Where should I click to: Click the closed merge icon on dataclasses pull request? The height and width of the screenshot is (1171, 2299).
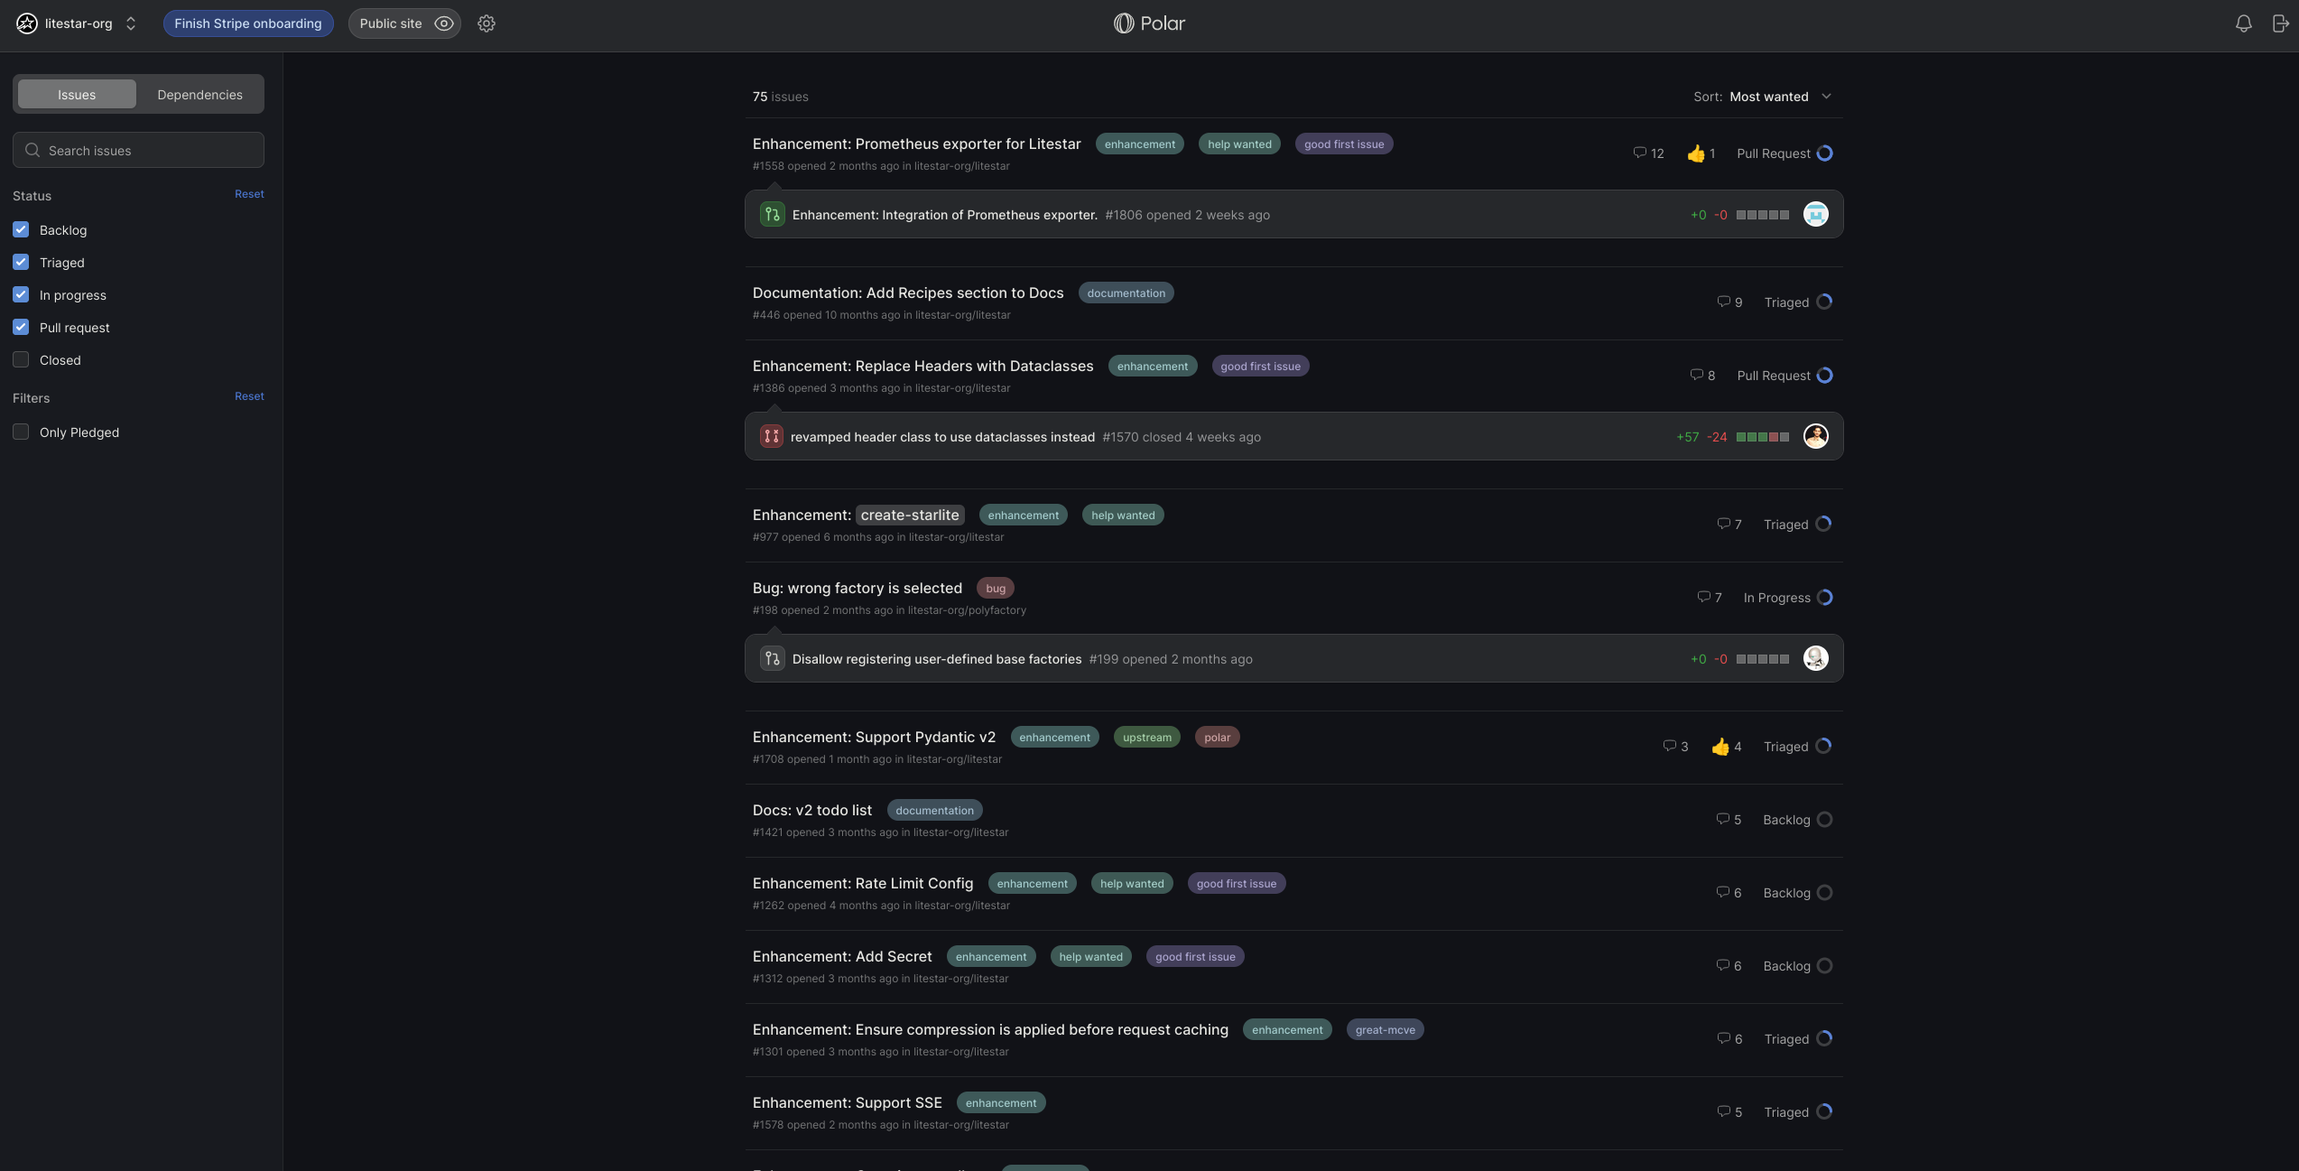772,435
